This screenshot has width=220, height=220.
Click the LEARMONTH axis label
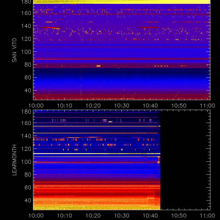[x=14, y=160]
